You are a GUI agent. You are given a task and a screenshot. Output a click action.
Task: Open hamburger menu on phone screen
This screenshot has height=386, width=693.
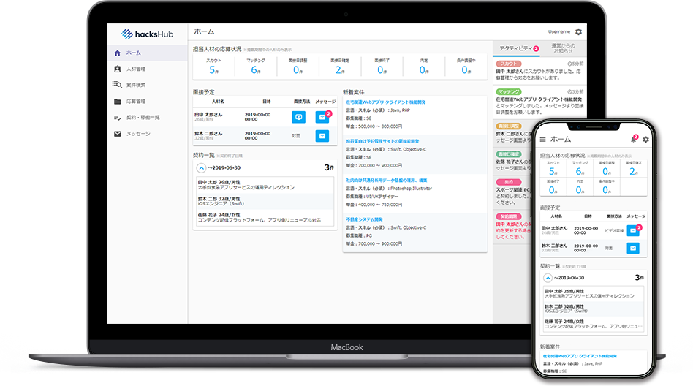[x=542, y=139]
